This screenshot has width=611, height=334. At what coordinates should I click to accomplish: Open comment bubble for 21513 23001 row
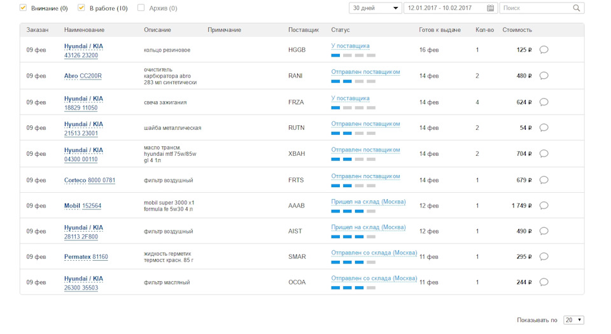pos(544,128)
